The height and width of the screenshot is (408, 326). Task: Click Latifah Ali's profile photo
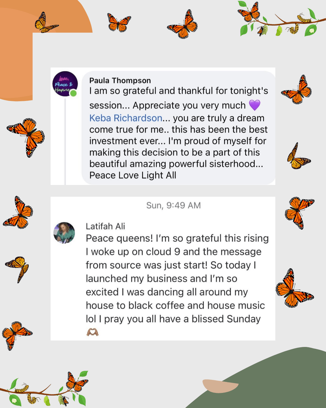click(x=64, y=232)
